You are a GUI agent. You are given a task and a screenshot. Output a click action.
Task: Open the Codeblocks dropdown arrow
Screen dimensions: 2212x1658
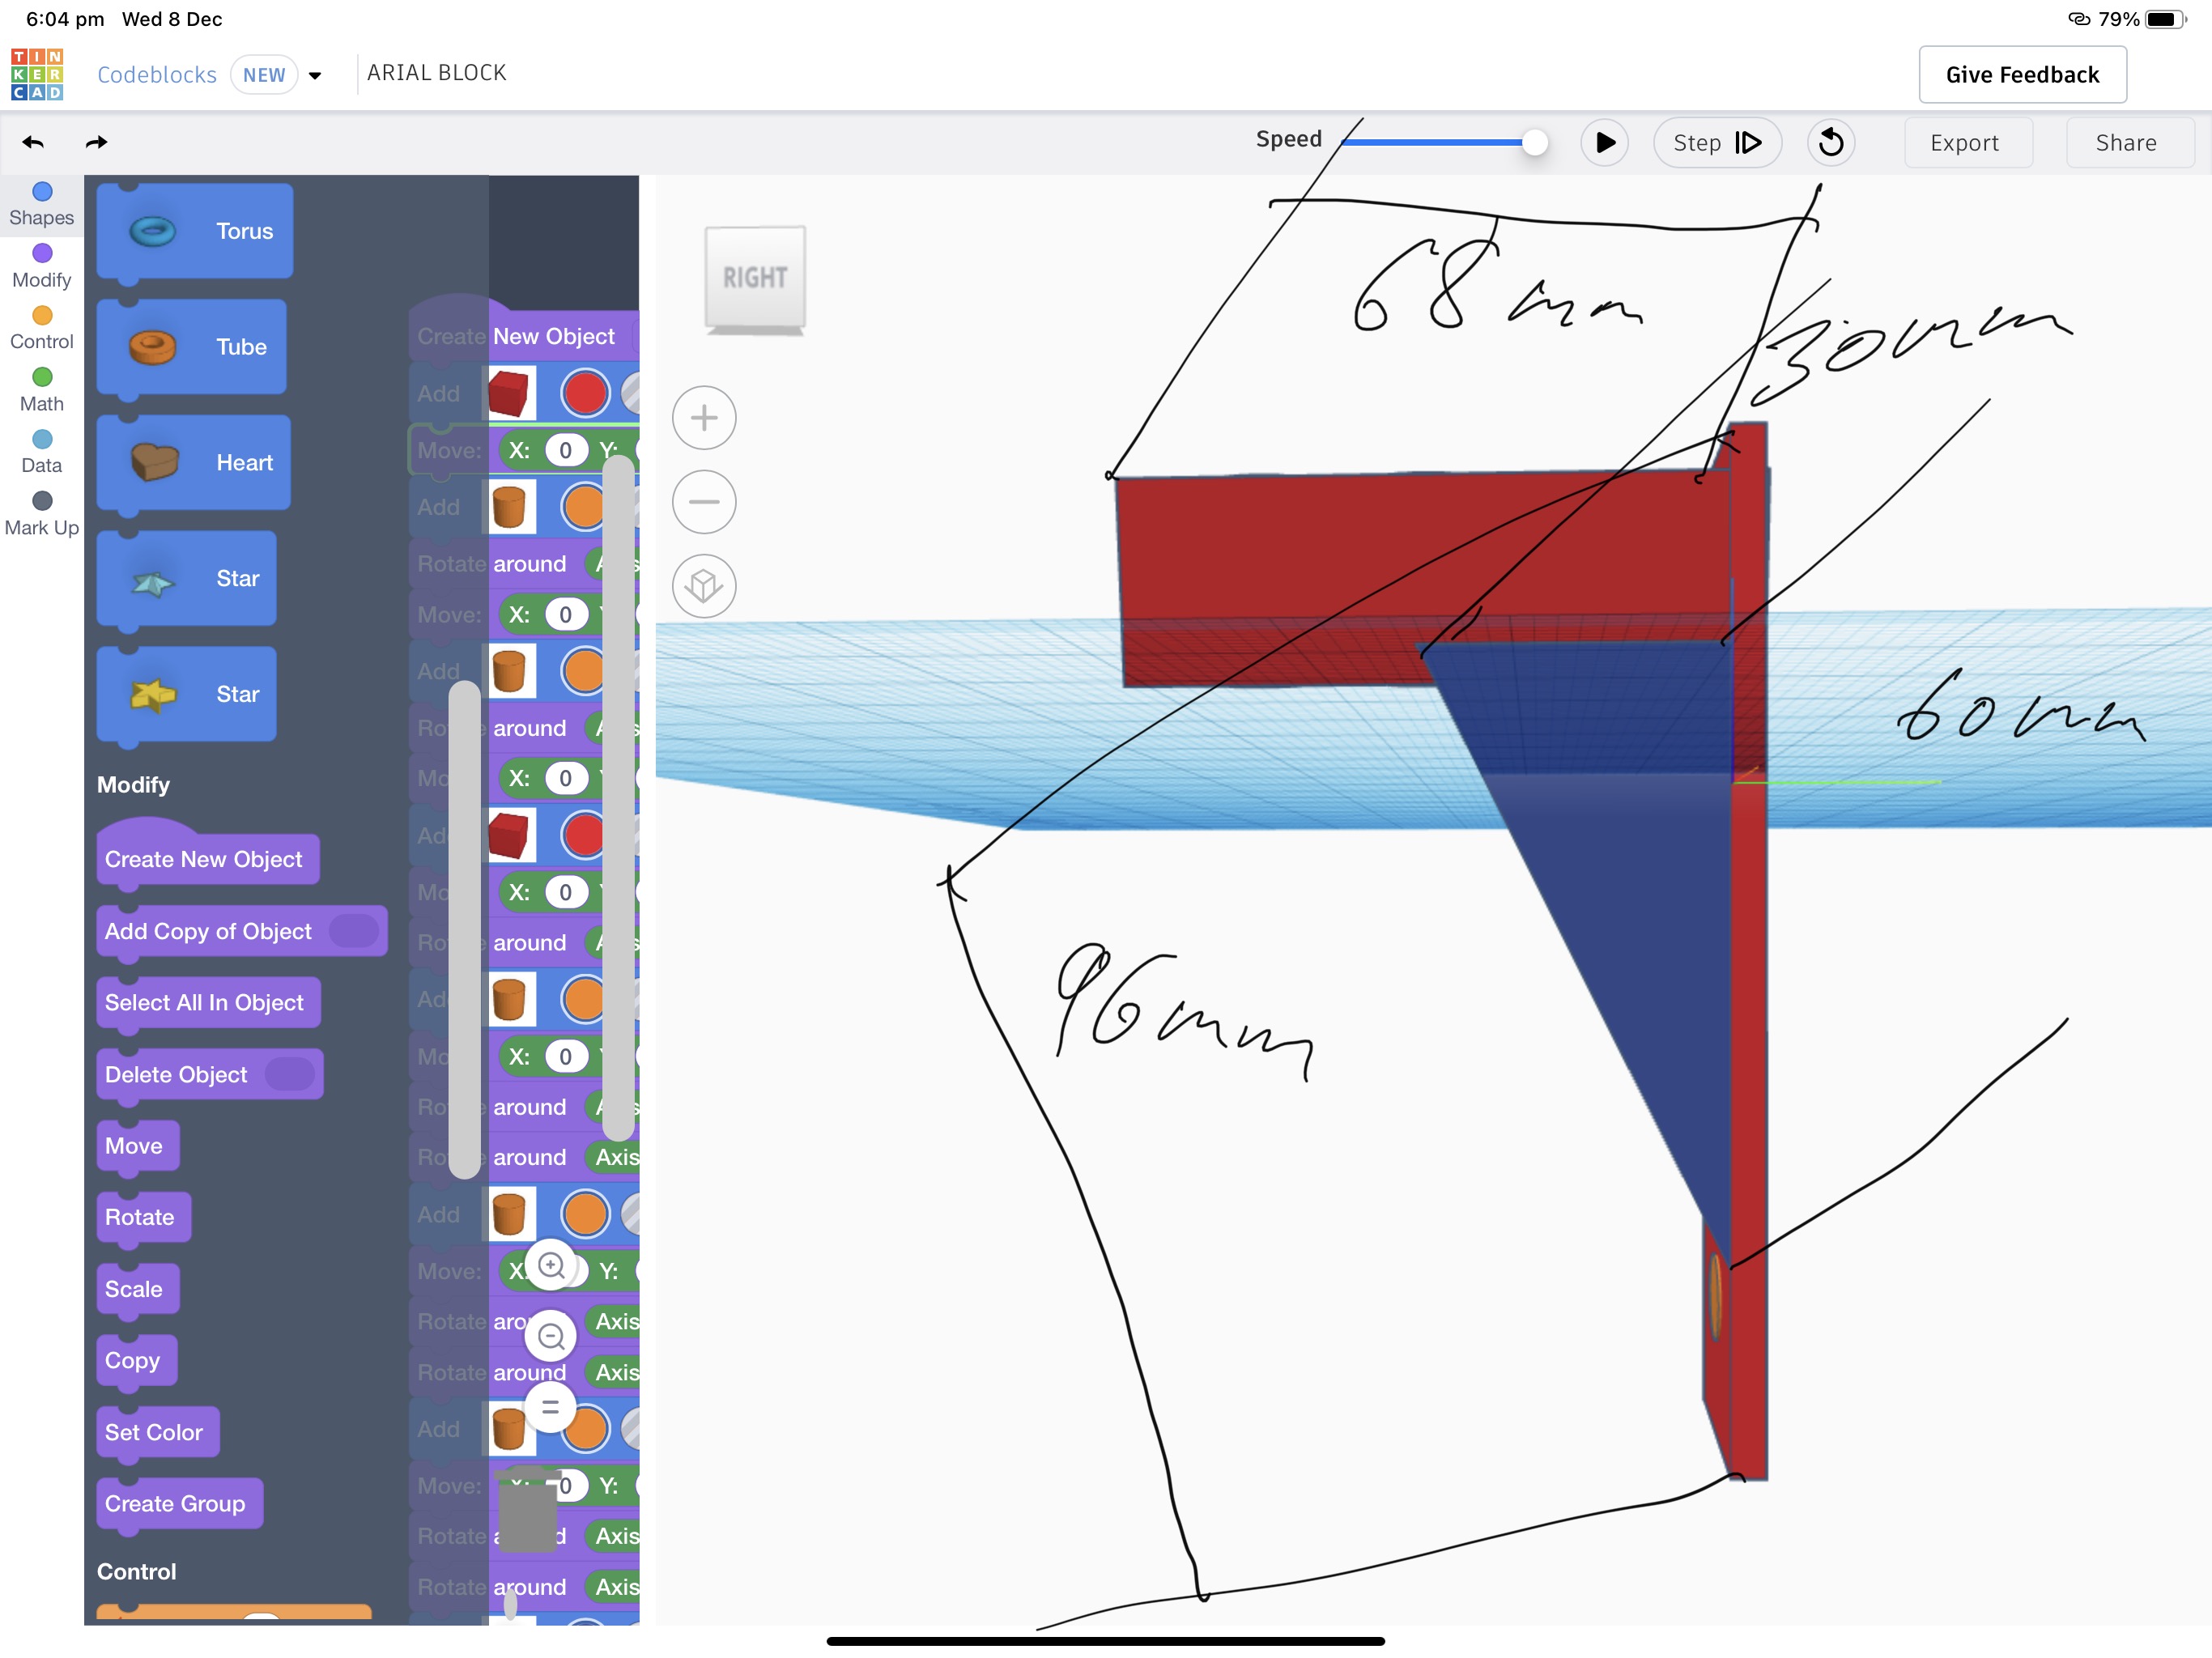coord(315,76)
